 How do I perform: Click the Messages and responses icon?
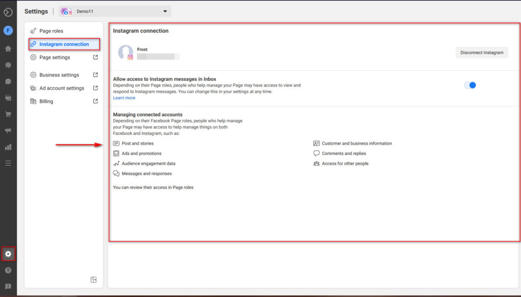[116, 174]
